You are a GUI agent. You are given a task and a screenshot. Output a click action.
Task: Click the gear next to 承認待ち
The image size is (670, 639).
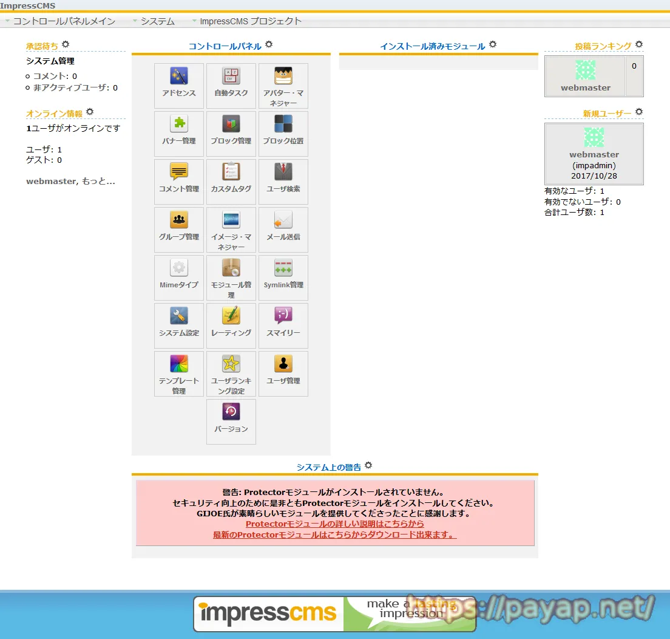pyautogui.click(x=66, y=44)
